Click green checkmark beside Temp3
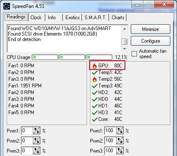The height and width of the screenshot is (156, 177). [x=95, y=86]
